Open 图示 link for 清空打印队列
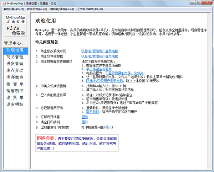 point(85,122)
